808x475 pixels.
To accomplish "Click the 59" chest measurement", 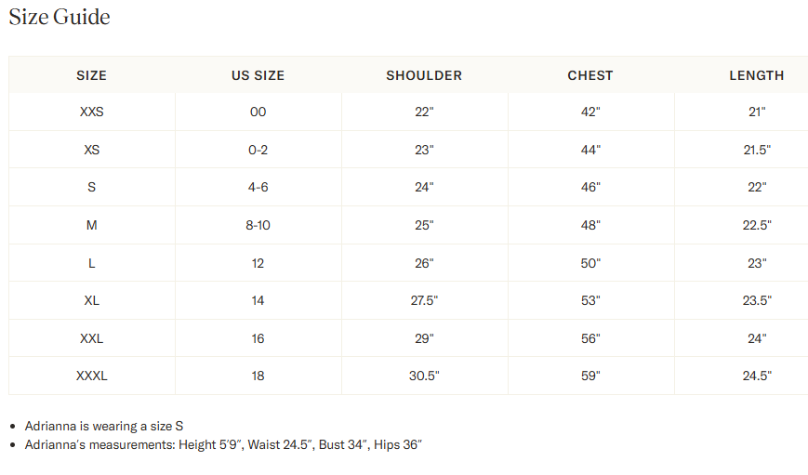I will (x=590, y=376).
